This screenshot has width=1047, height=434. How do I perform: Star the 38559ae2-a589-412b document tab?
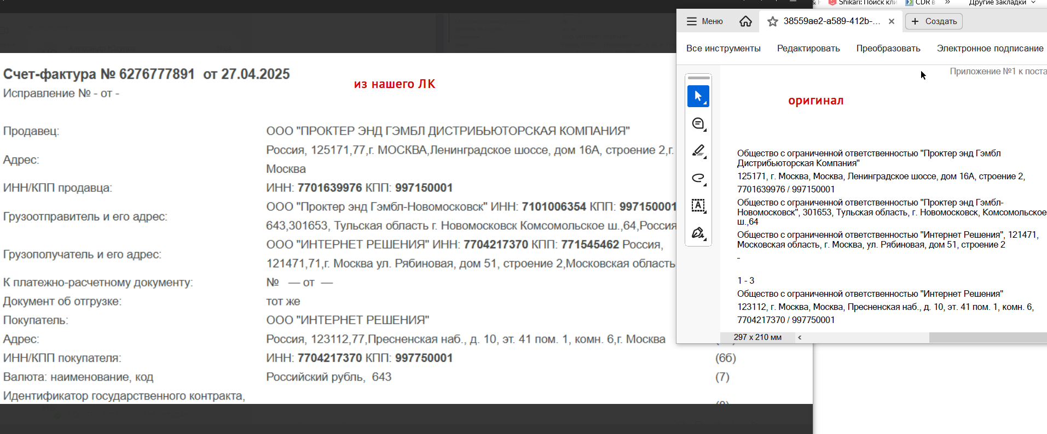(x=772, y=21)
